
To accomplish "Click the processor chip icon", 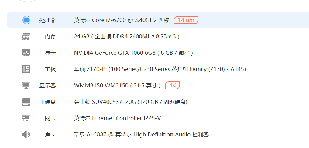I will [26, 20].
